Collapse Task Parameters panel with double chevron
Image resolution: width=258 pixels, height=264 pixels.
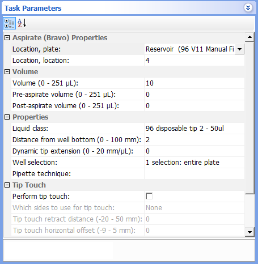click(248, 8)
